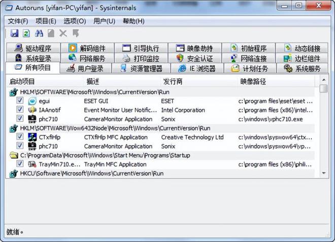The width and height of the screenshot is (335, 242).
Task: Toggle the egui startup checkbox
Action: pyautogui.click(x=20, y=100)
